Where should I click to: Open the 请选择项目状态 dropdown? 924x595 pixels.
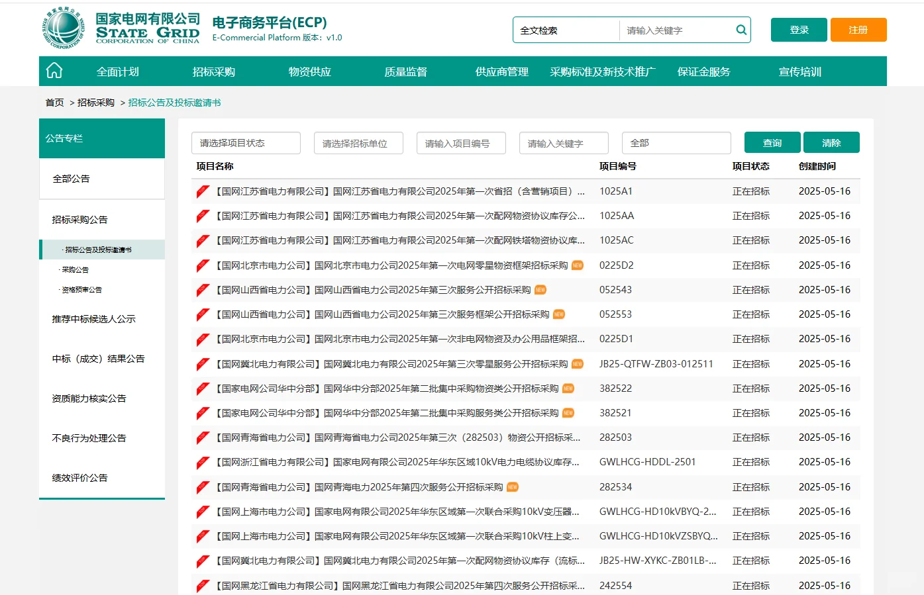click(x=245, y=142)
